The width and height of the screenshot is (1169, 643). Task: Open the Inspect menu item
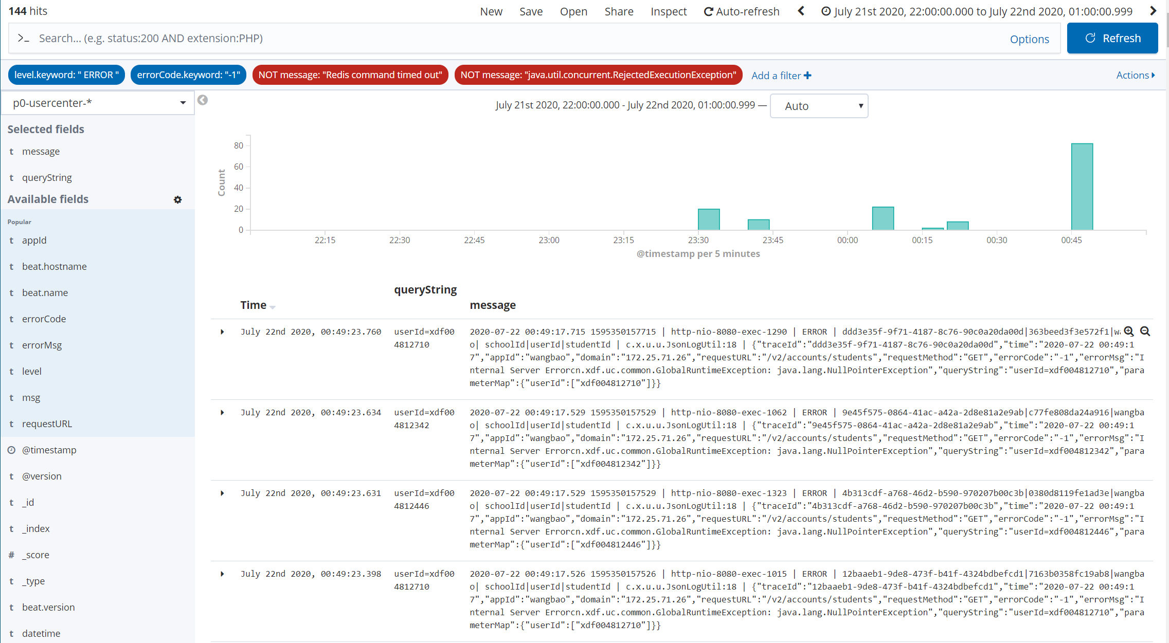coord(668,11)
